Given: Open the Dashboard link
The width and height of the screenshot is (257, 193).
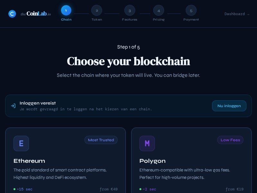Looking at the screenshot, I should click(x=237, y=14).
